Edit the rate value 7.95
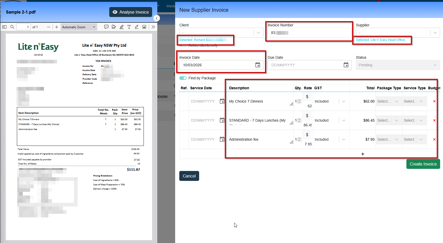 (308, 144)
